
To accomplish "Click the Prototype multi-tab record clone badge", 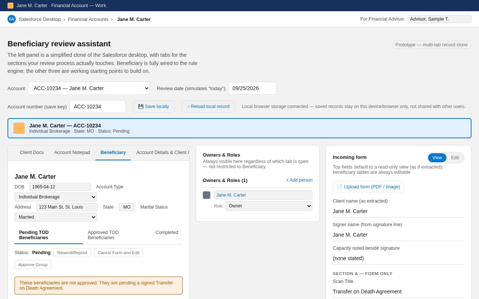I will coord(431,45).
